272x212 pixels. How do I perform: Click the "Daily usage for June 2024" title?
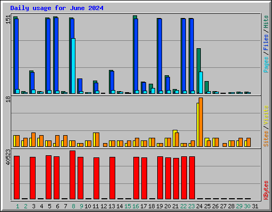57,8
